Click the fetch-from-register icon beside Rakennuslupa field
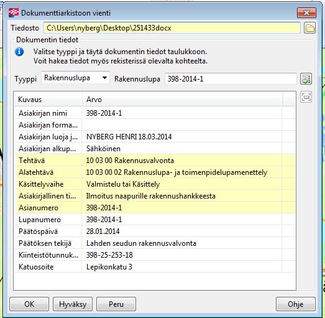The height and width of the screenshot is (318, 325). (x=306, y=79)
